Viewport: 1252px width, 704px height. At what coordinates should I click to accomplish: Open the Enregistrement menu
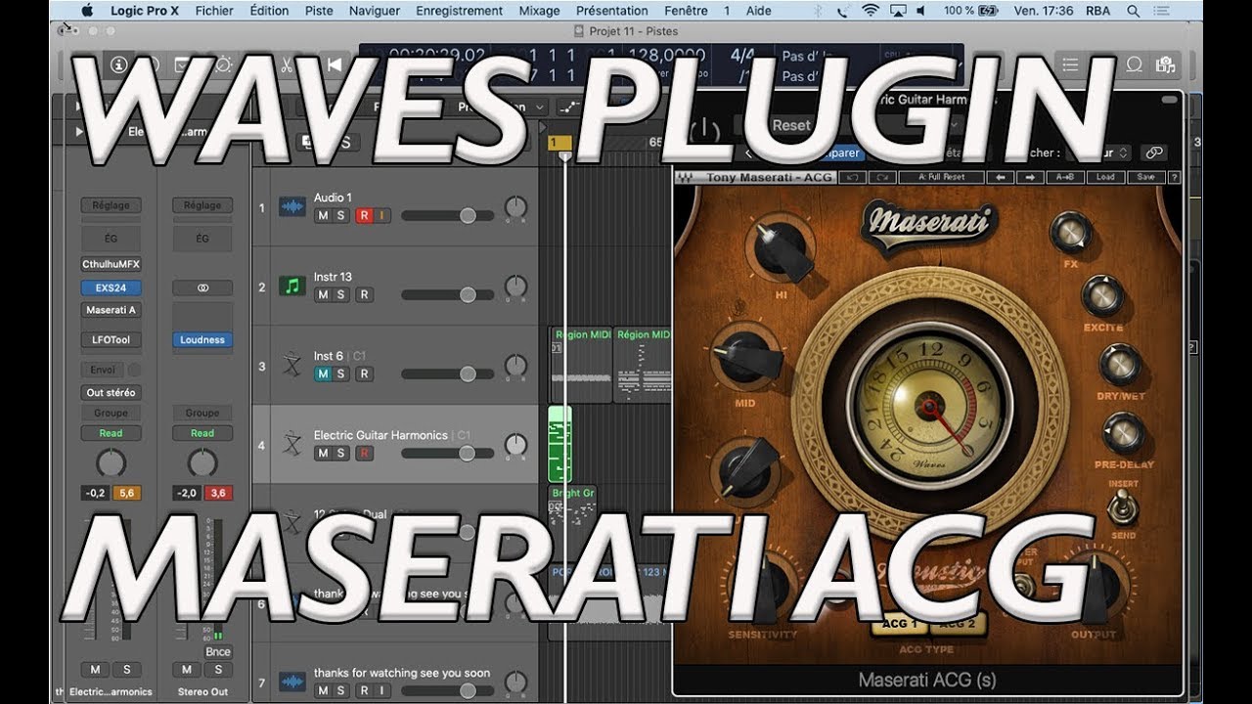pyautogui.click(x=459, y=11)
